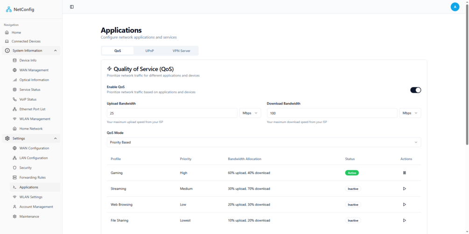469x234 pixels.
Task: Switch to the VPN Server tab
Action: 181,51
